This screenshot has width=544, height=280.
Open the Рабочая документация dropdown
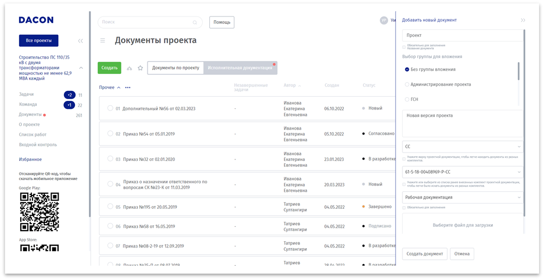tap(519, 197)
